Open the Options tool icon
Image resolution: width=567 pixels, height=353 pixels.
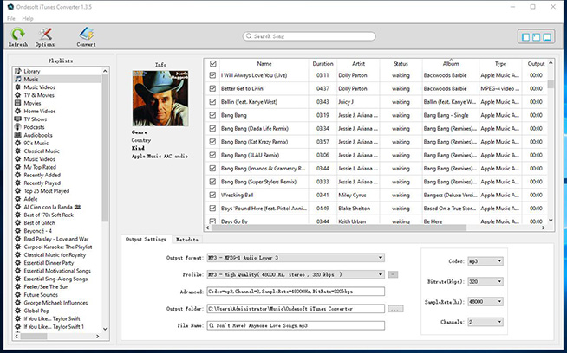click(45, 37)
